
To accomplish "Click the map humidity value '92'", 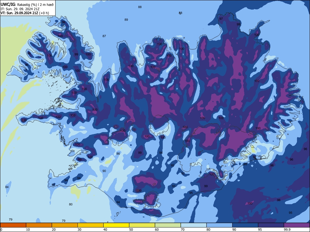I will click(x=183, y=174).
